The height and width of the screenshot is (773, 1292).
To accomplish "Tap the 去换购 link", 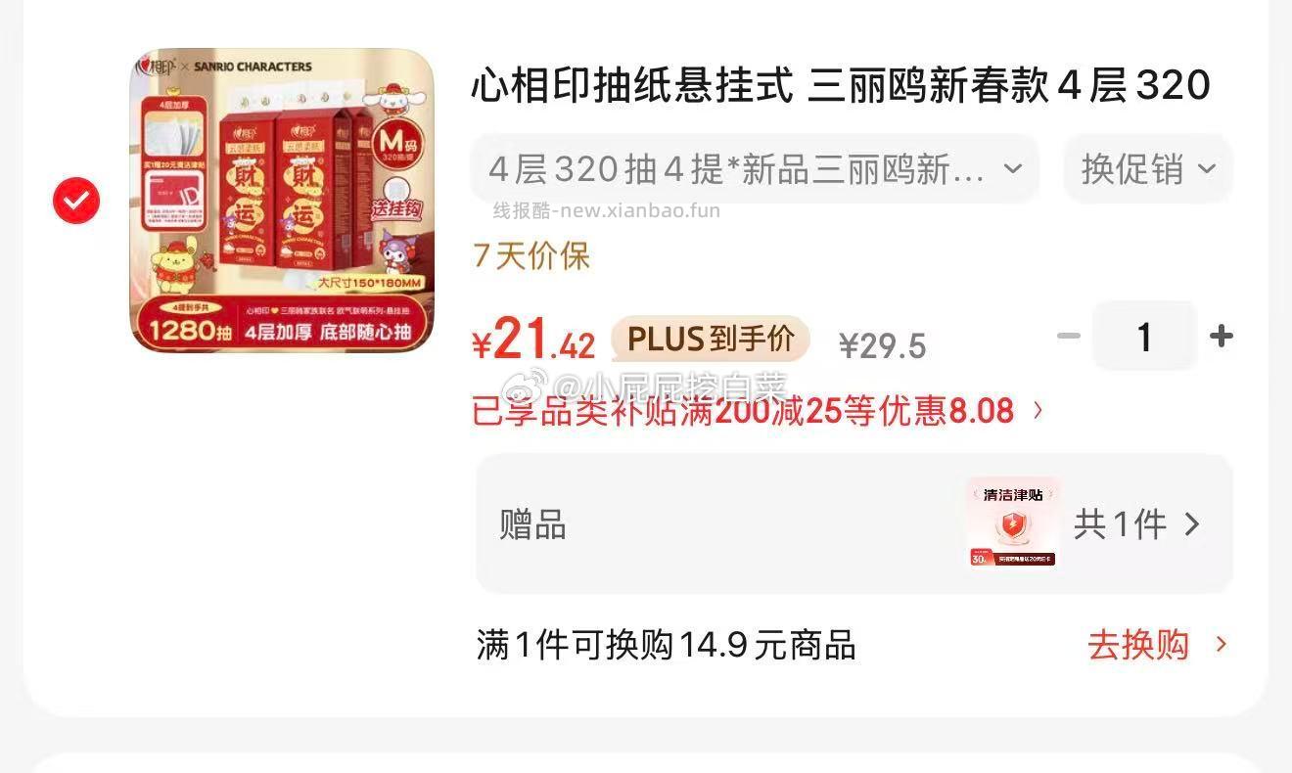I will click(x=1138, y=645).
